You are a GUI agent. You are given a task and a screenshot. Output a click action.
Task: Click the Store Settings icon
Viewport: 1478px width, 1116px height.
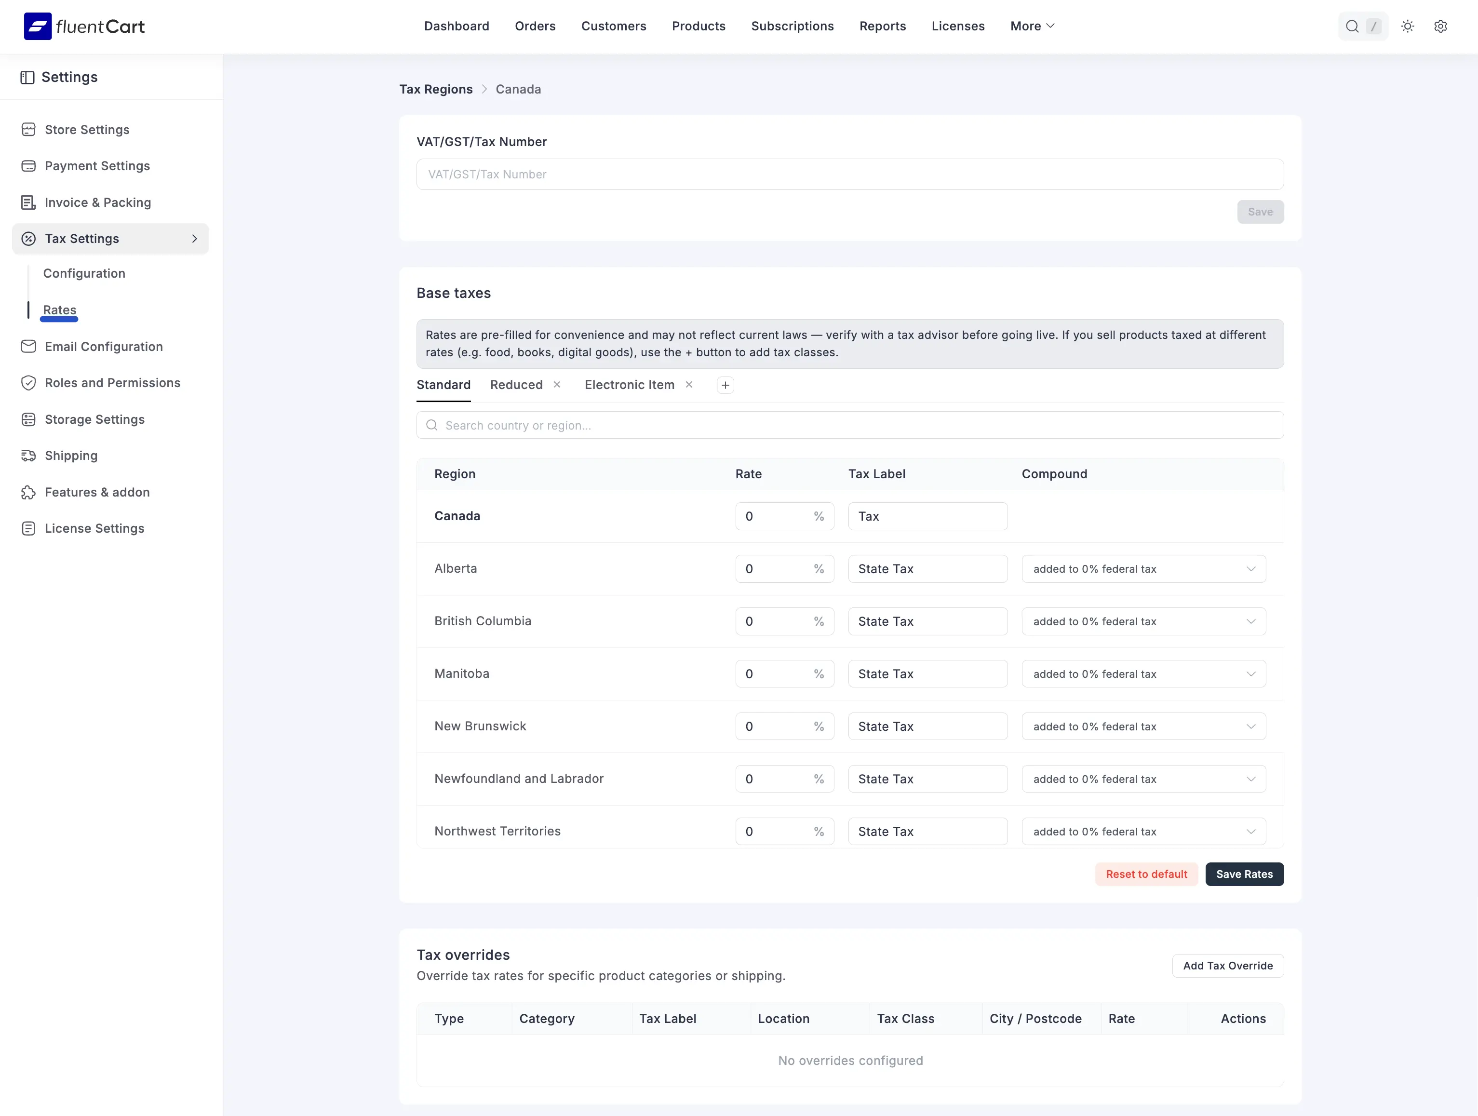[x=28, y=130]
